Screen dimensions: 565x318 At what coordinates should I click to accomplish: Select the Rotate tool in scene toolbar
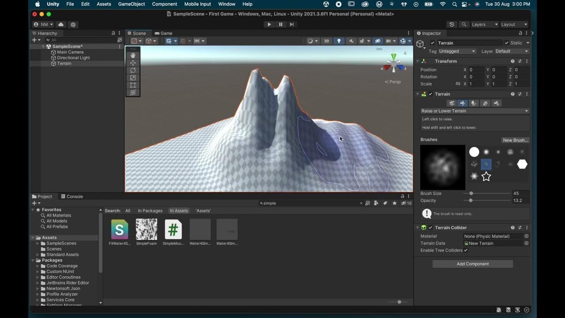pyautogui.click(x=133, y=70)
